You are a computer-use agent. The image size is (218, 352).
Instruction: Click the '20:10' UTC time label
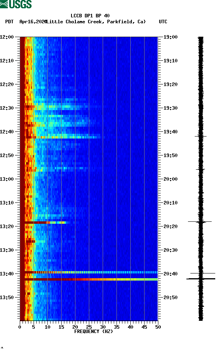[170, 203]
